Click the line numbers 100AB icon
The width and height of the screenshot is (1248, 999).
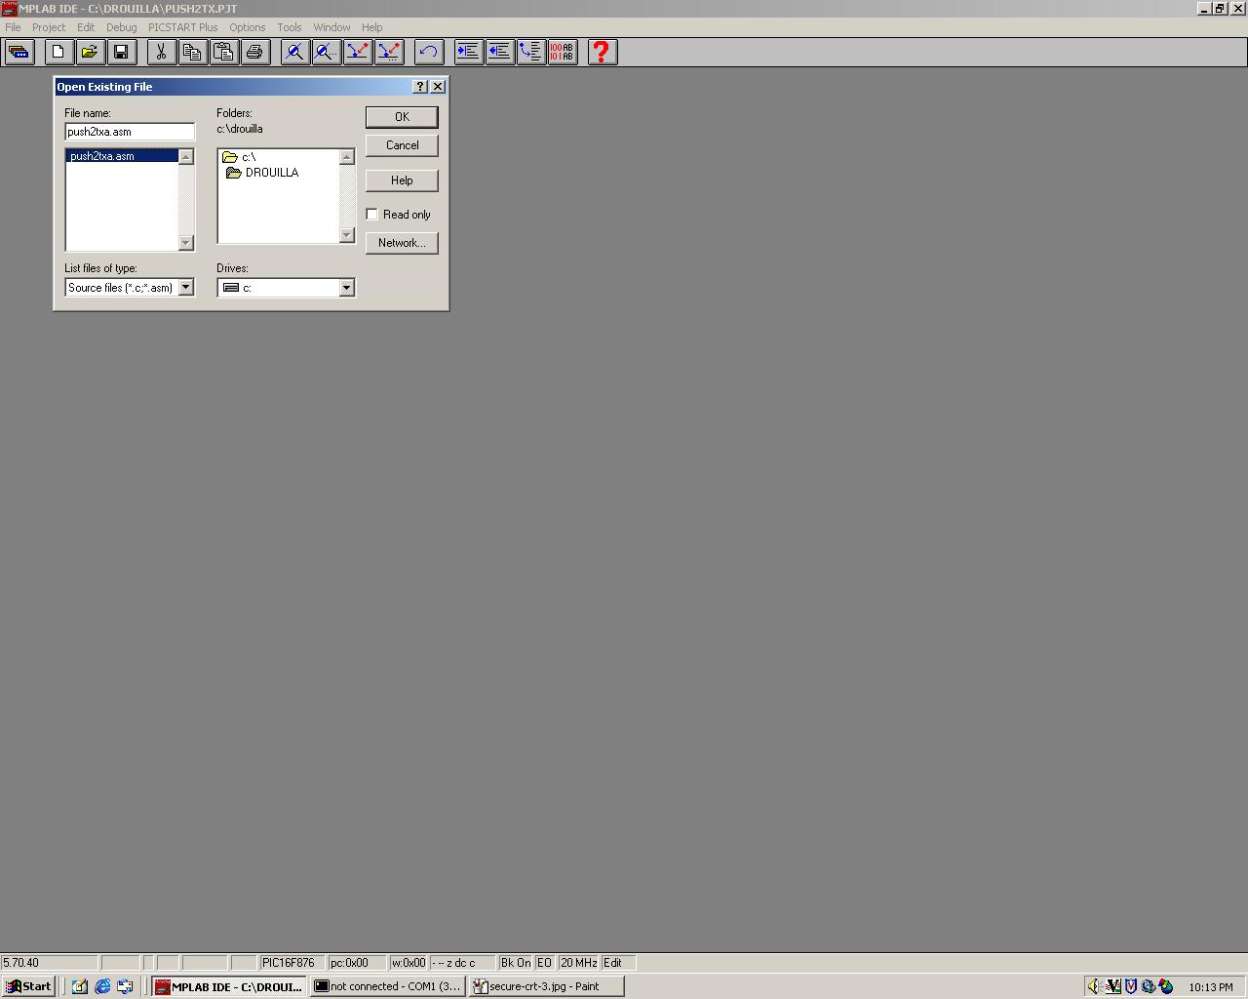tap(563, 52)
